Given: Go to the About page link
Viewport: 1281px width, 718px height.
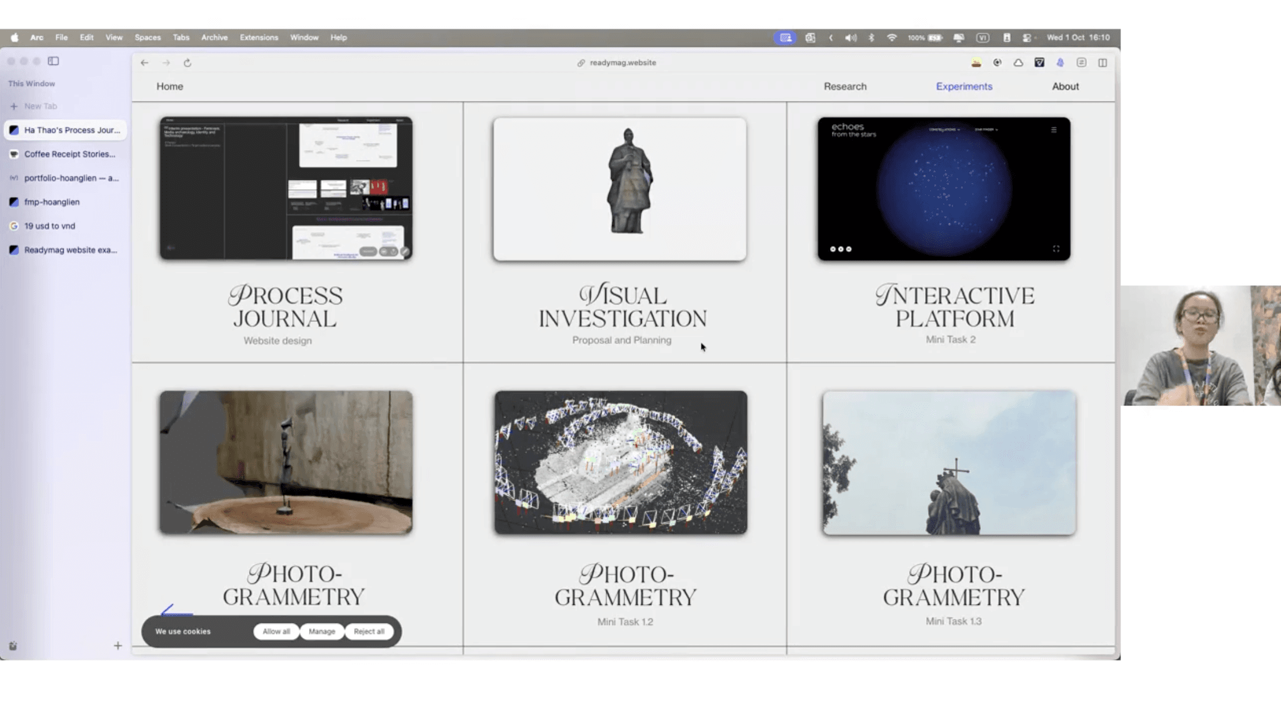Looking at the screenshot, I should click(1065, 86).
